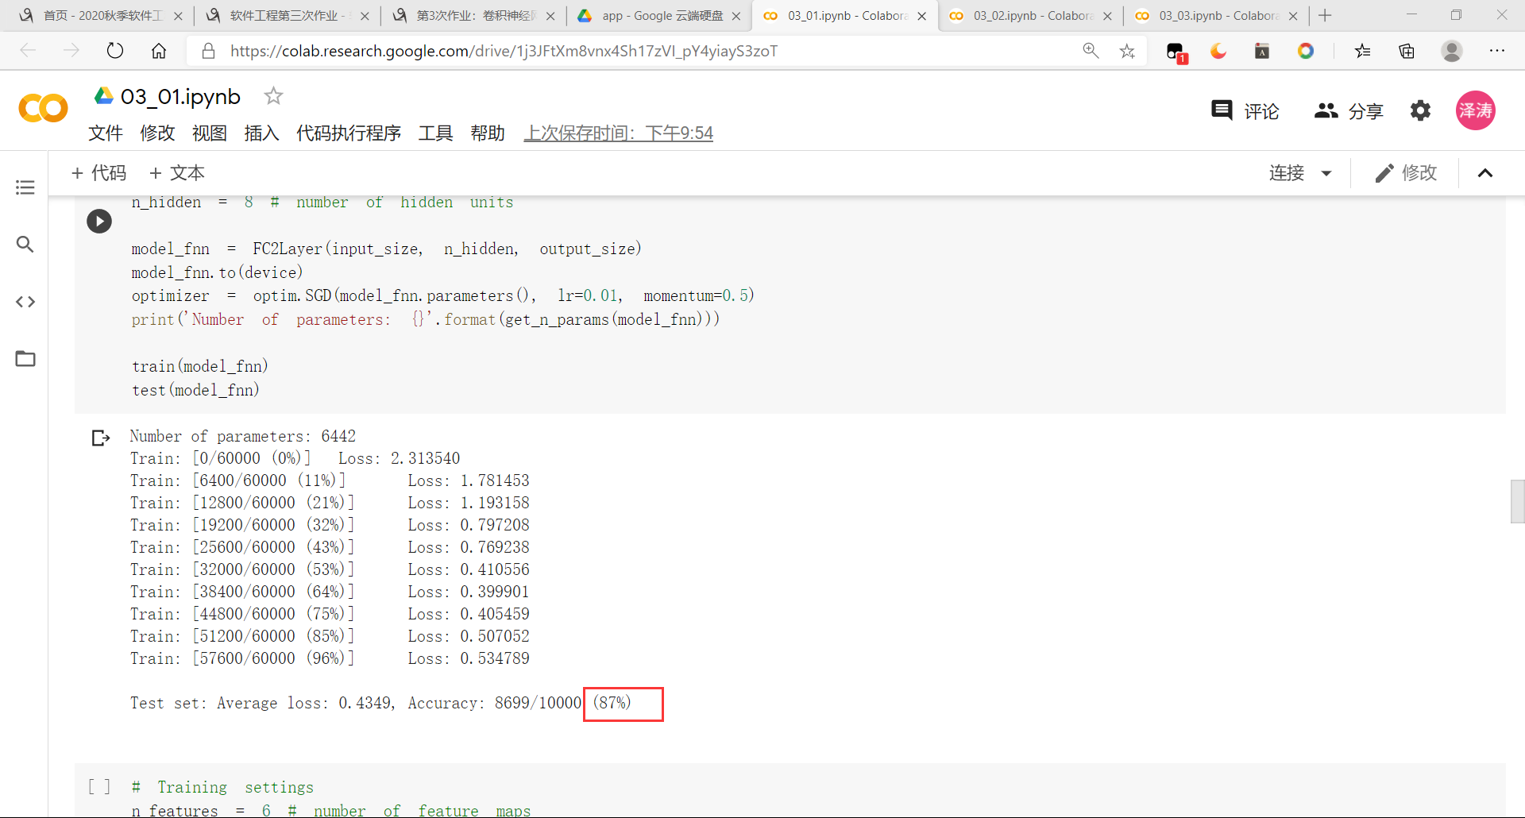The width and height of the screenshot is (1525, 818).
Task: Open the 评论 comments panel
Action: [1245, 111]
